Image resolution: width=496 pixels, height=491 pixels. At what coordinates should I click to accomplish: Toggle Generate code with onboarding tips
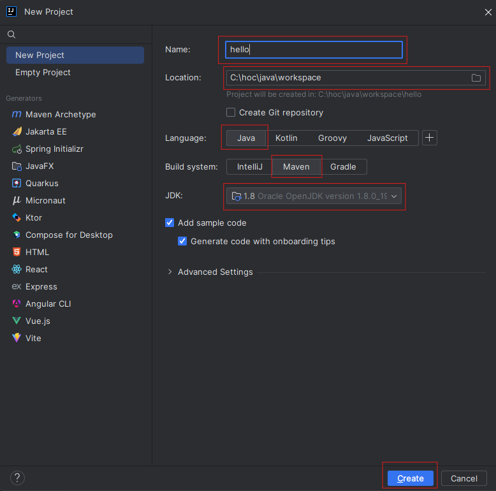[182, 242]
